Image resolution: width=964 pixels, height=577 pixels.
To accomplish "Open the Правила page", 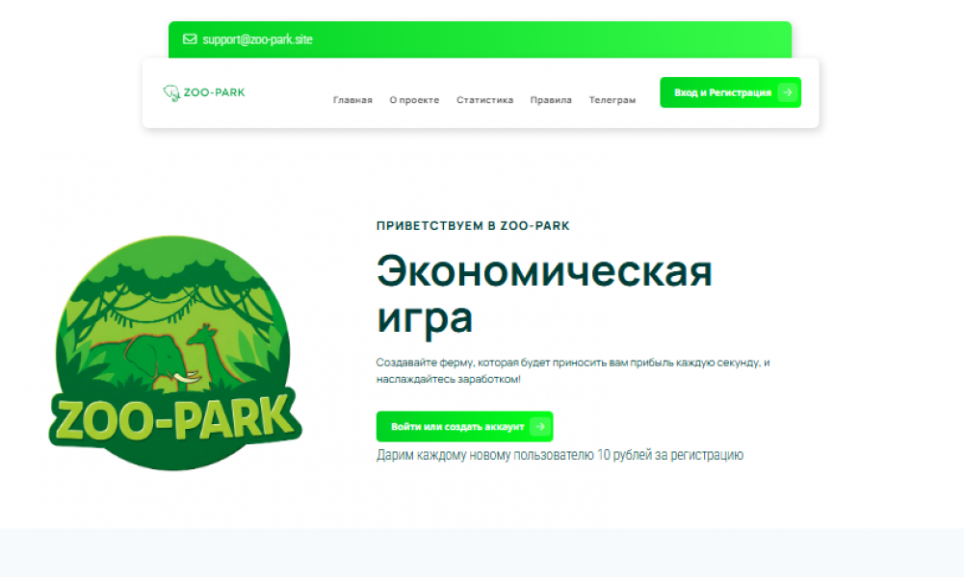I will [550, 99].
